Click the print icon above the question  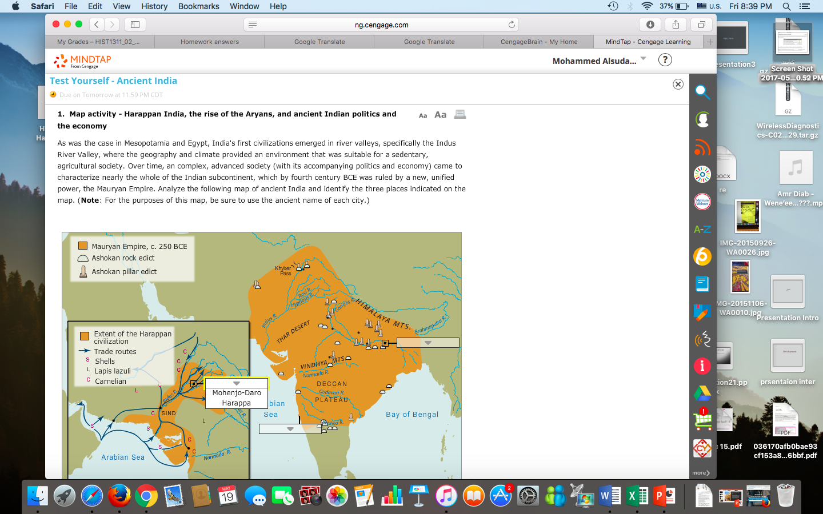click(x=460, y=114)
